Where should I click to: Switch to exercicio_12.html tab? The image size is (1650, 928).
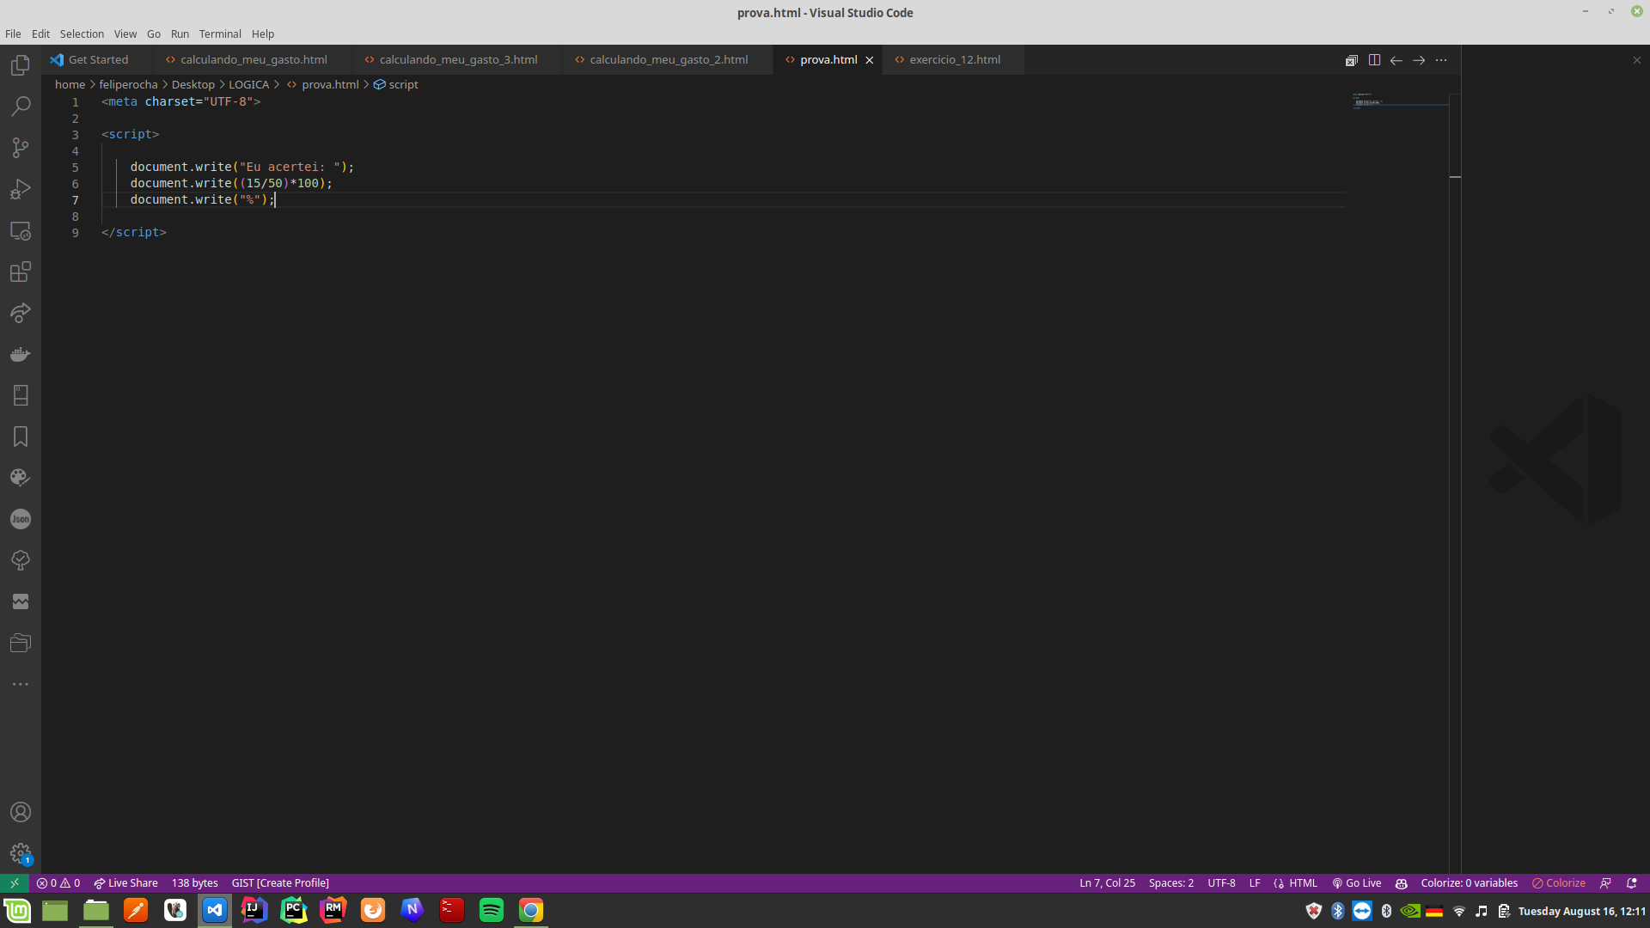(x=954, y=60)
